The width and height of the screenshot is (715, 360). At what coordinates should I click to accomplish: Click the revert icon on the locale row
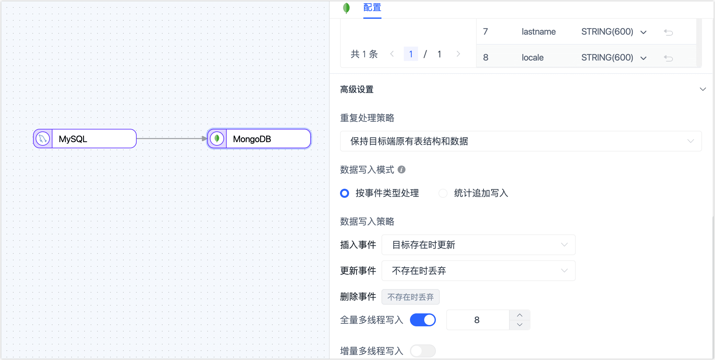tap(669, 58)
